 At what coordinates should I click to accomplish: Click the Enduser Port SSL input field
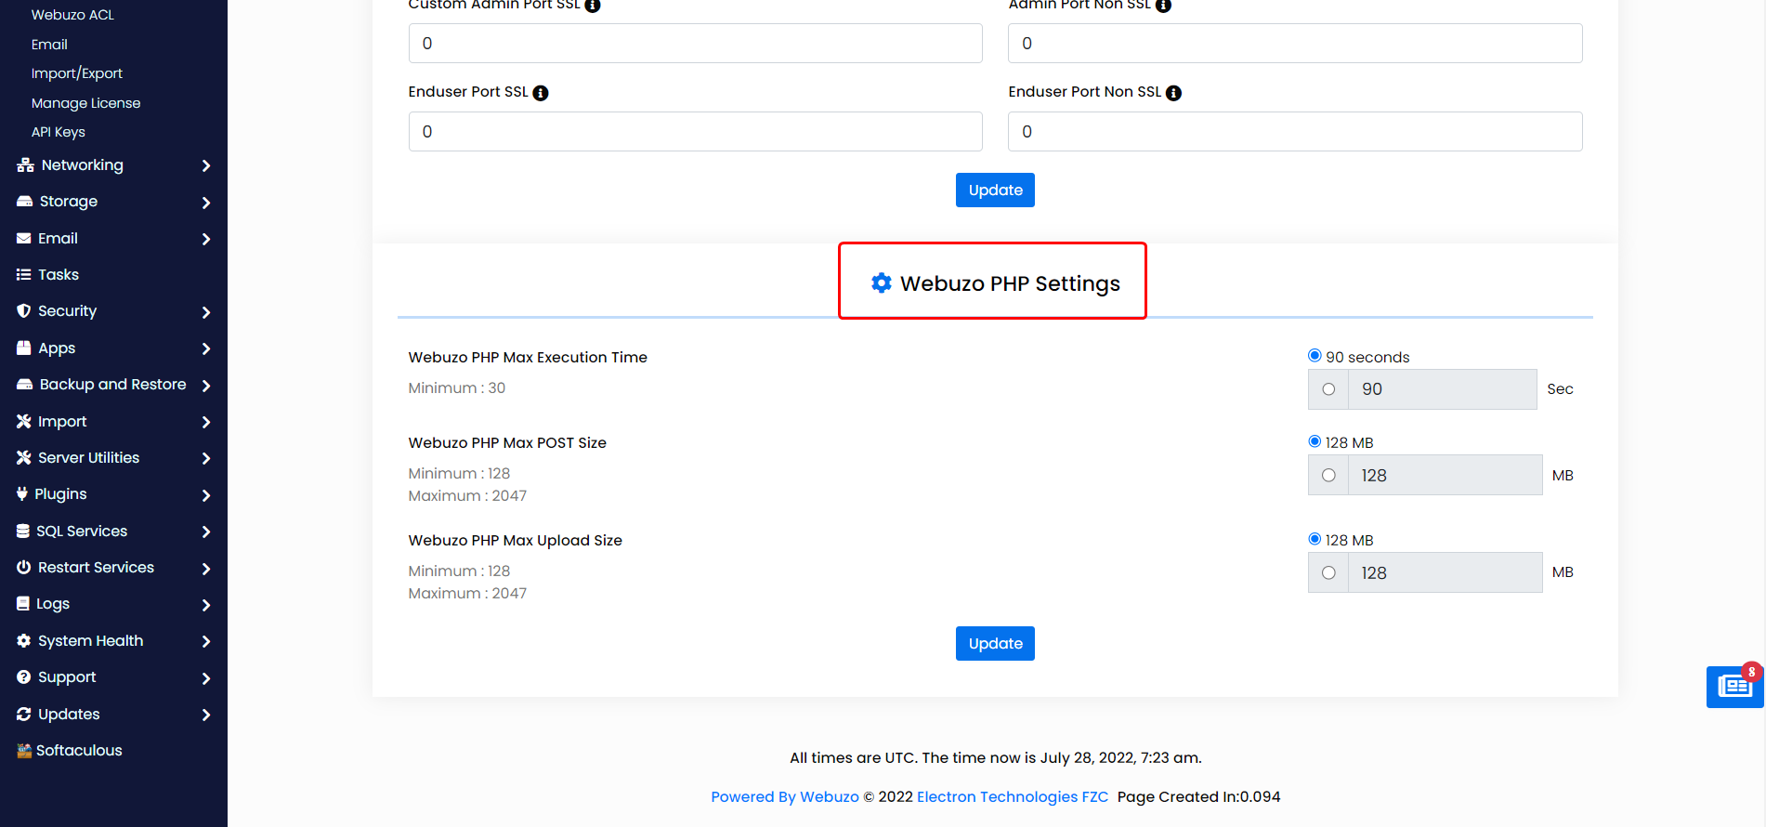point(695,132)
